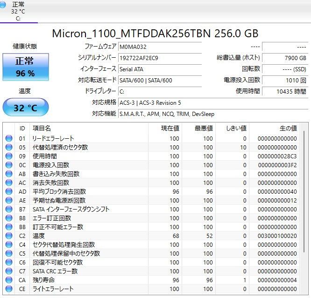Select the 代替処理保留中のセクタ数 attribute name
This screenshot has width=311, height=298.
coord(66,253)
